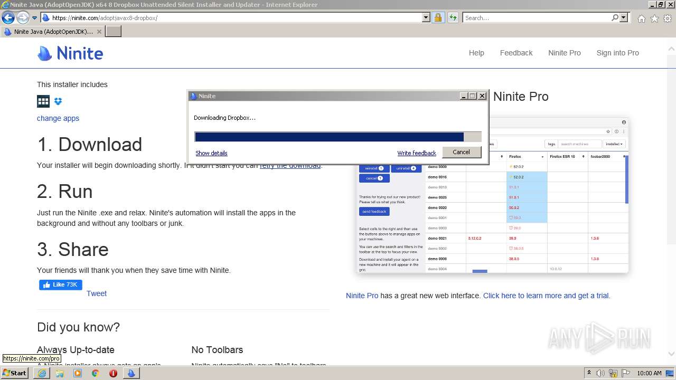The image size is (676, 380).
Task: Open Internet Explorer from taskbar
Action: [x=42, y=373]
